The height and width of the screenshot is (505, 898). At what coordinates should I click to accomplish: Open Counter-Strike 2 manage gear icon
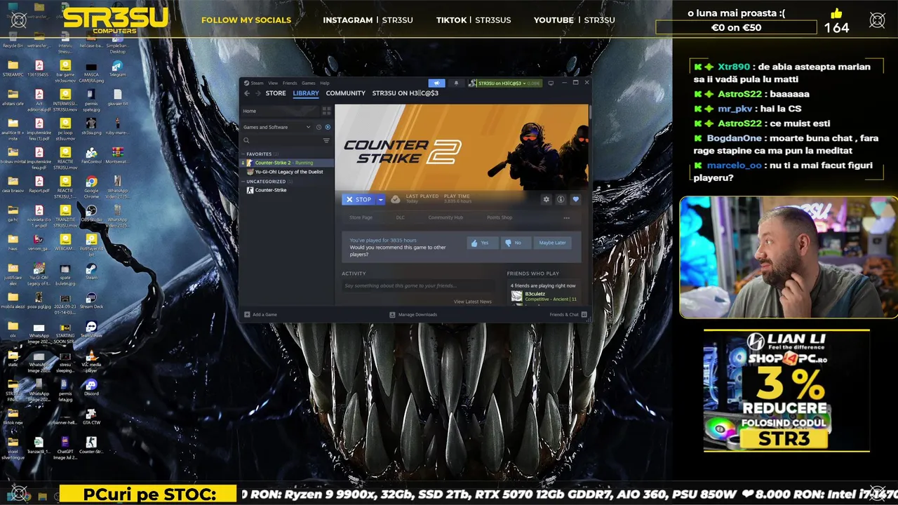click(x=546, y=199)
